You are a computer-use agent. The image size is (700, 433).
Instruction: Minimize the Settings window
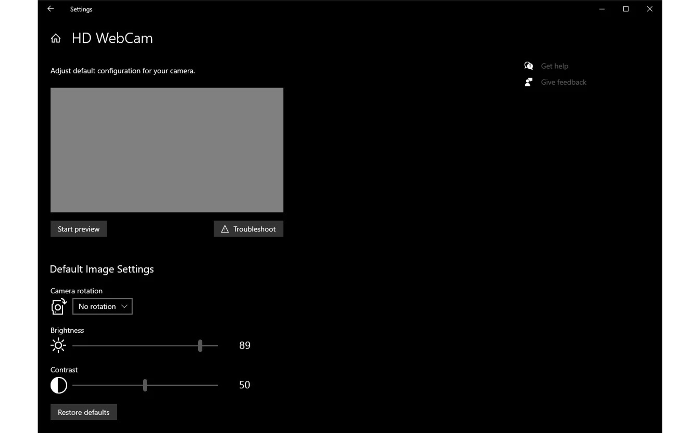point(602,9)
